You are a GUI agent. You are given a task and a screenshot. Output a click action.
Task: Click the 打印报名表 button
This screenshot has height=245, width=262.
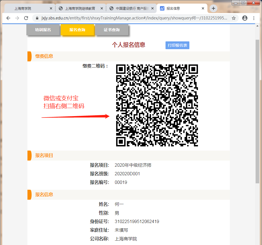[x=177, y=45]
